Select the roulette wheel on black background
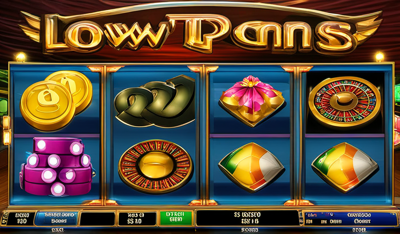The width and height of the screenshot is (400, 234). 345,101
